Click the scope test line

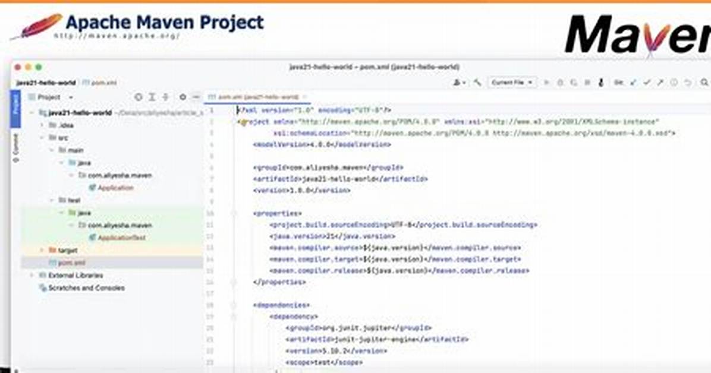[x=324, y=362]
